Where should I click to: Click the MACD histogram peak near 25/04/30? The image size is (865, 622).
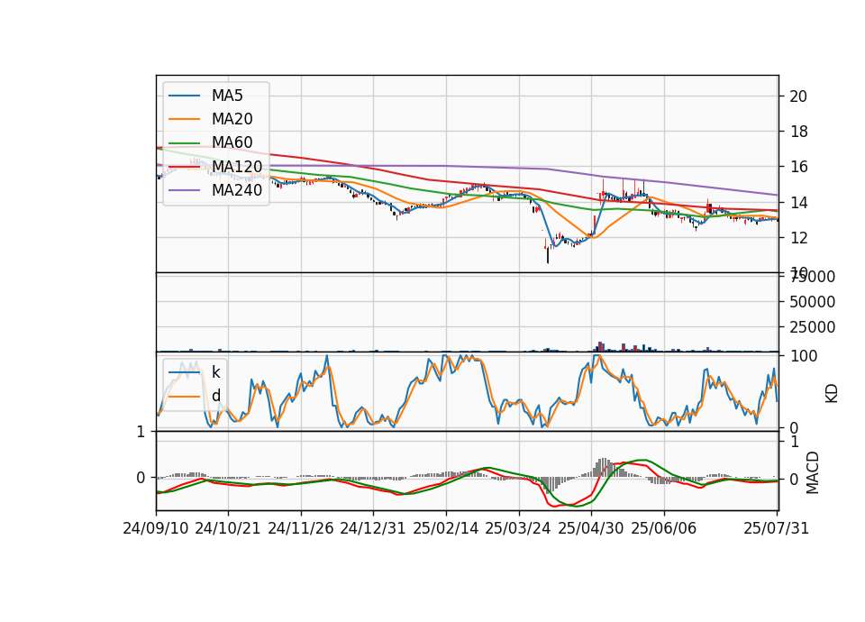point(602,468)
